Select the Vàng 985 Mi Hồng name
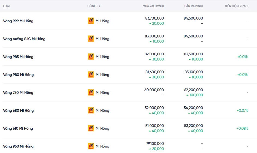Screen dimensions: 257x153 tap(18, 57)
